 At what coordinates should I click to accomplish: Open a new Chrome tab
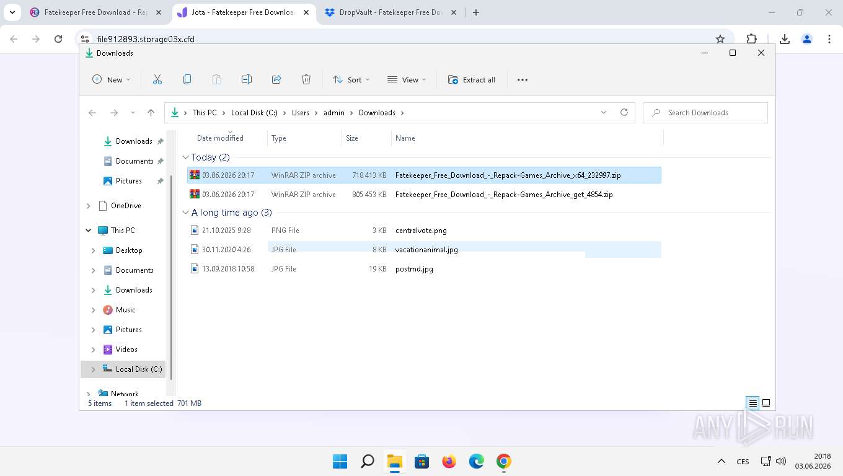point(476,12)
